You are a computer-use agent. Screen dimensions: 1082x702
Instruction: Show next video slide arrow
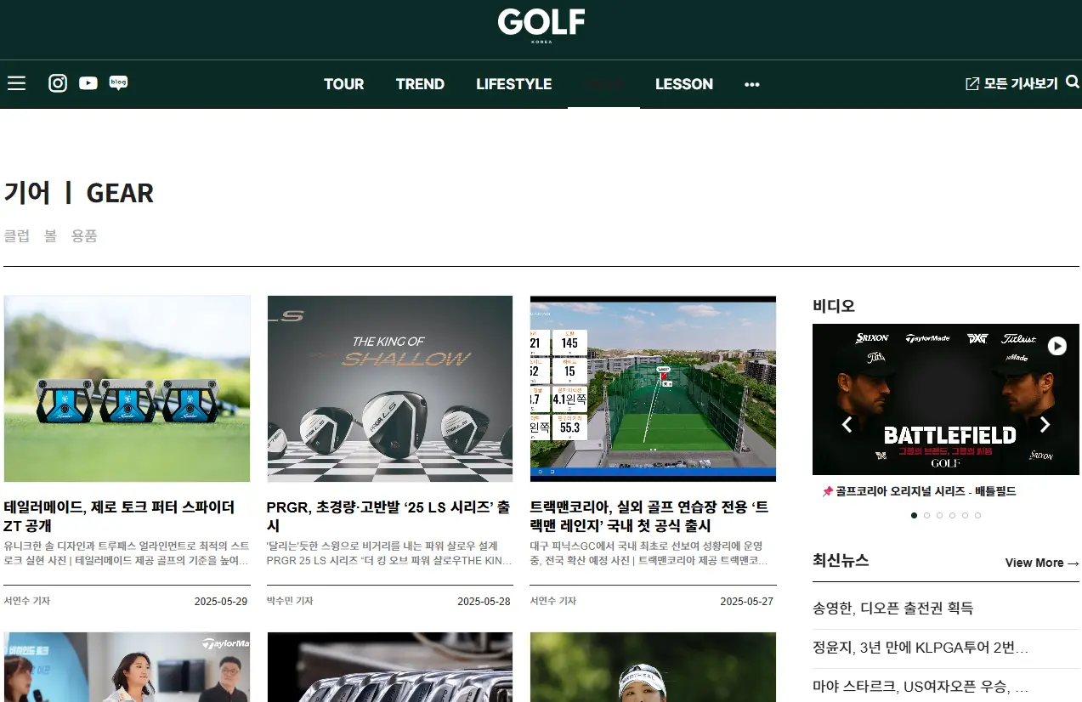[1045, 425]
